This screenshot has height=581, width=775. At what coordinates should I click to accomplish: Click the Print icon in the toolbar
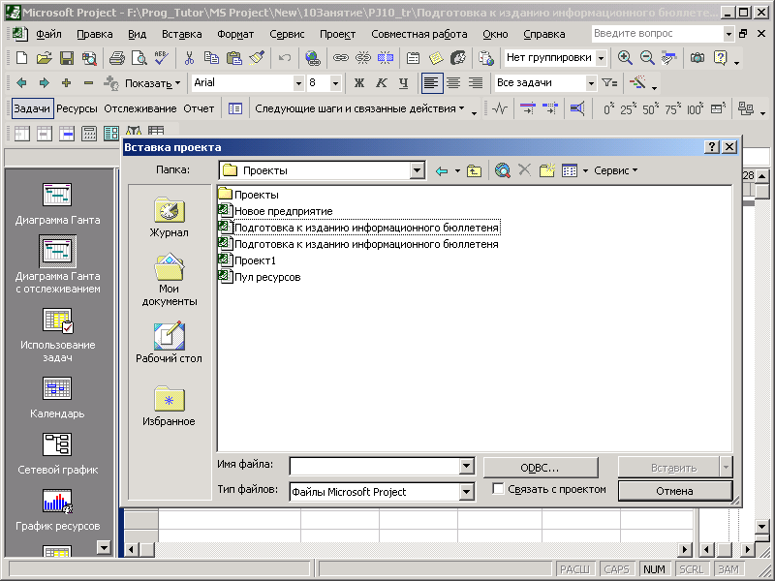pyautogui.click(x=116, y=58)
